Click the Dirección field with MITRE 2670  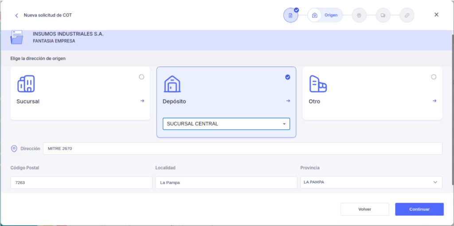click(x=243, y=148)
